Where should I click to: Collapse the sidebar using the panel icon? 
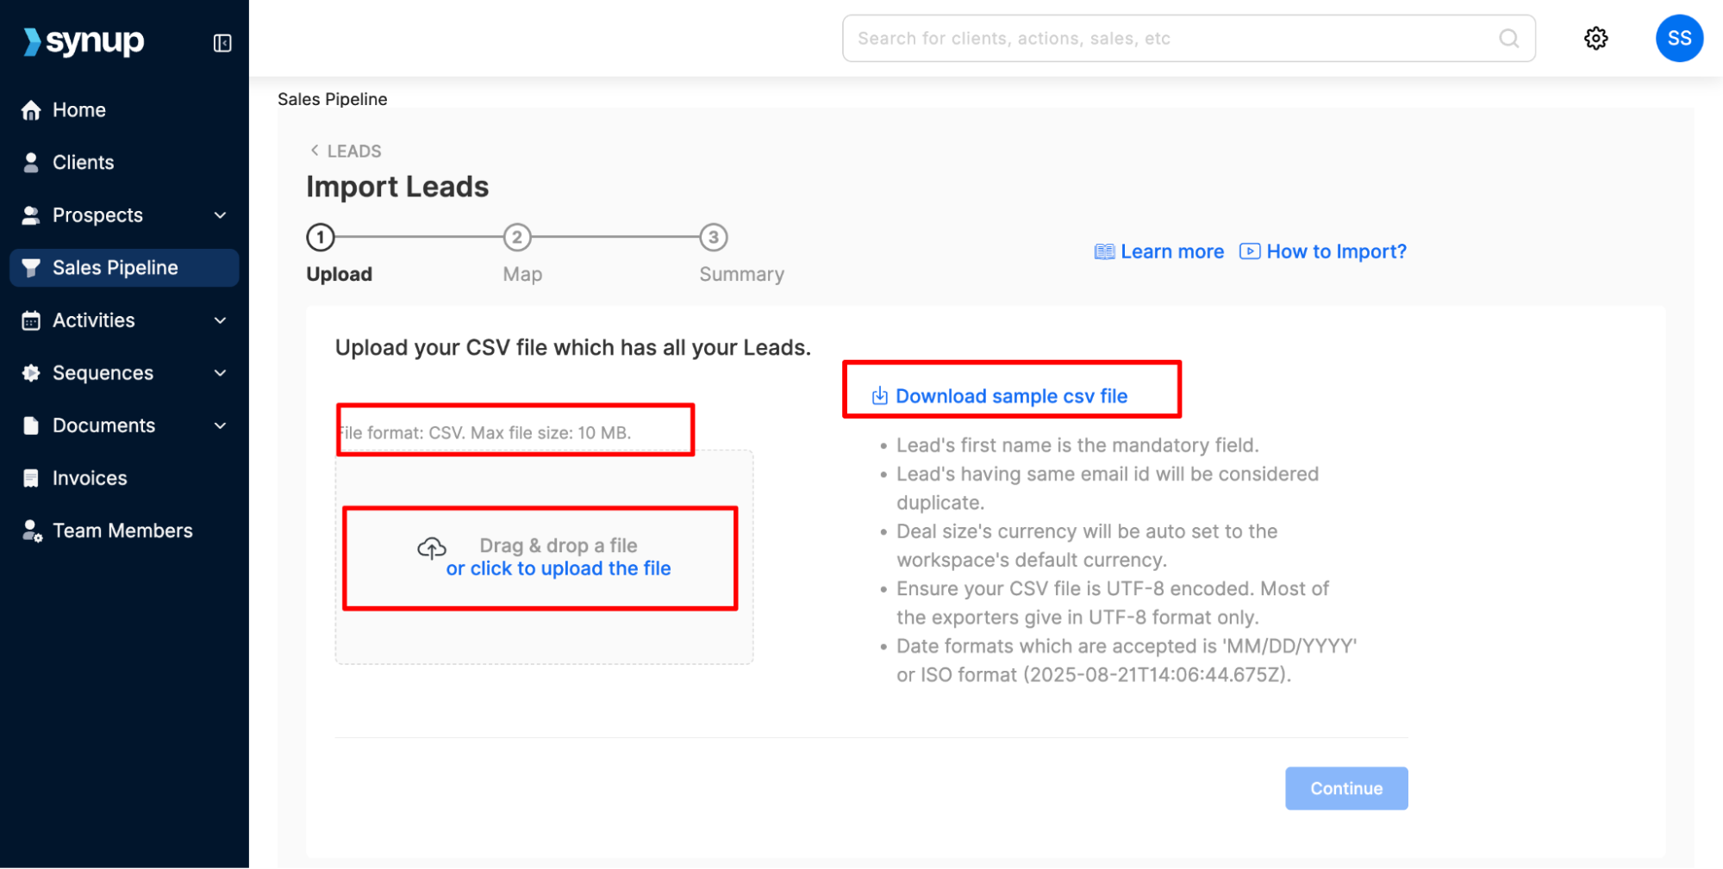click(222, 43)
